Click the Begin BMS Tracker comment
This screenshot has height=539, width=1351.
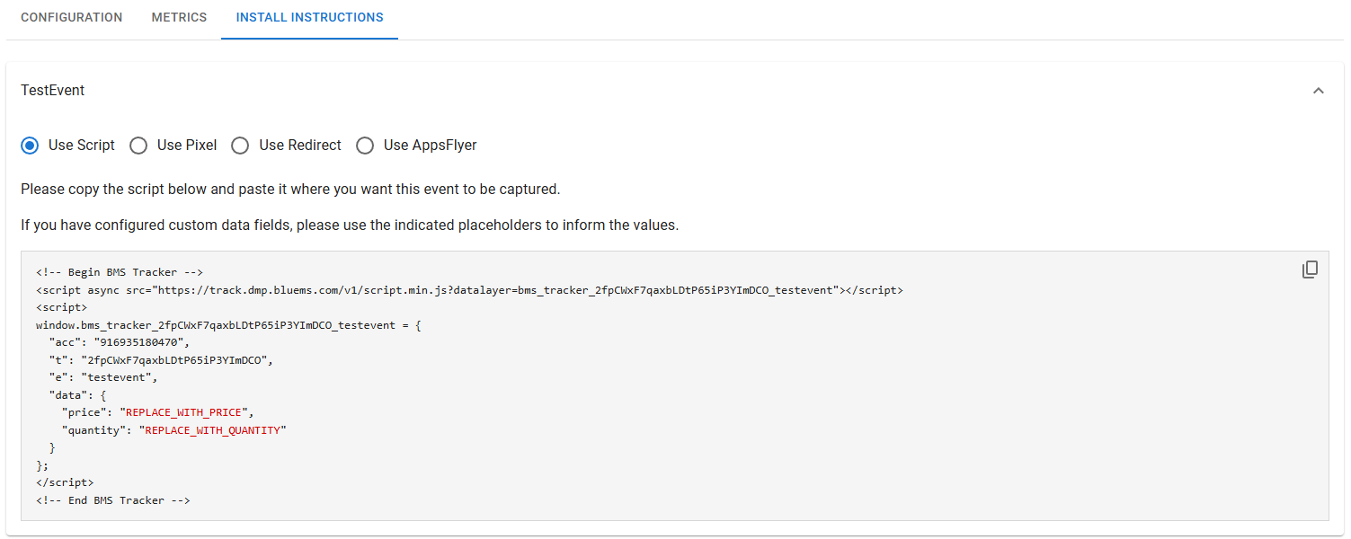coord(120,272)
